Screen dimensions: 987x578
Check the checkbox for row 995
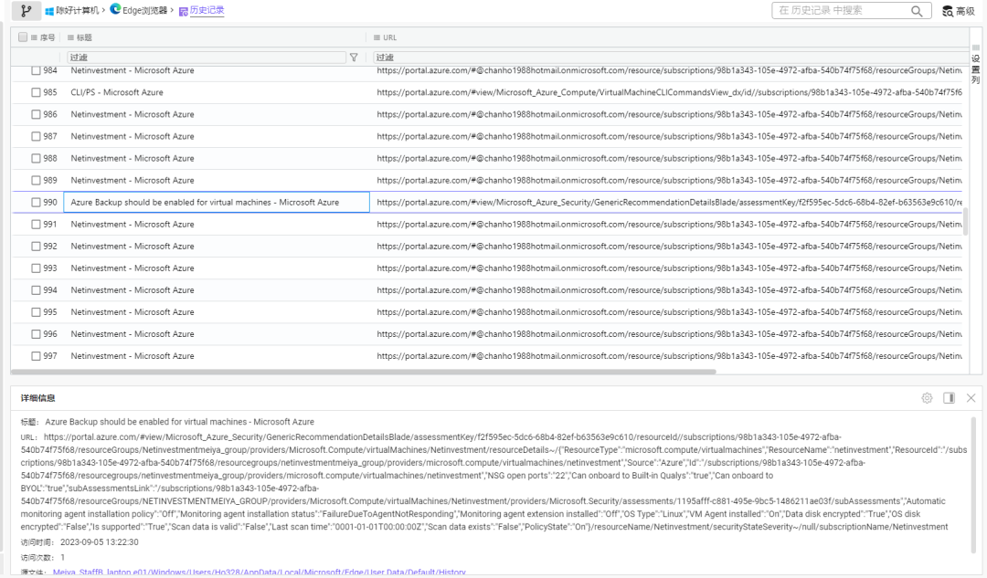(x=36, y=312)
